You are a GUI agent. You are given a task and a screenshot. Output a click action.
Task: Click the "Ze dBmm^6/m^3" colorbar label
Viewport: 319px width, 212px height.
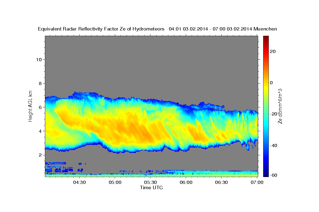(280, 106)
